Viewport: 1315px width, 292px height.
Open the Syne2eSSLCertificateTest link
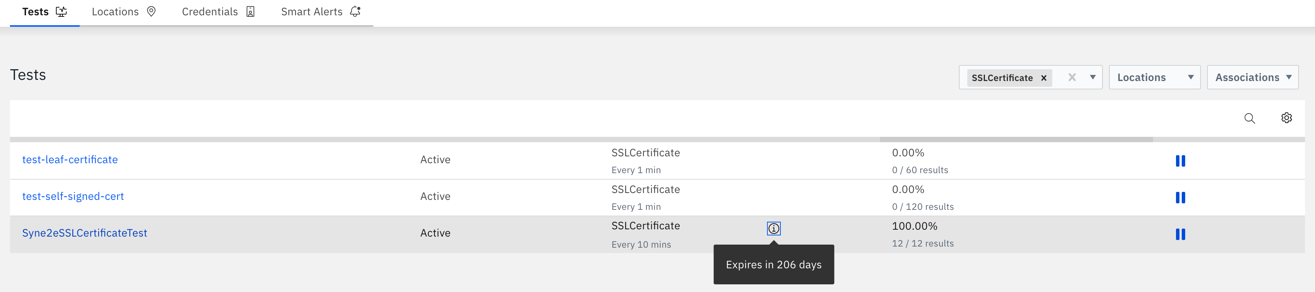[x=85, y=233]
